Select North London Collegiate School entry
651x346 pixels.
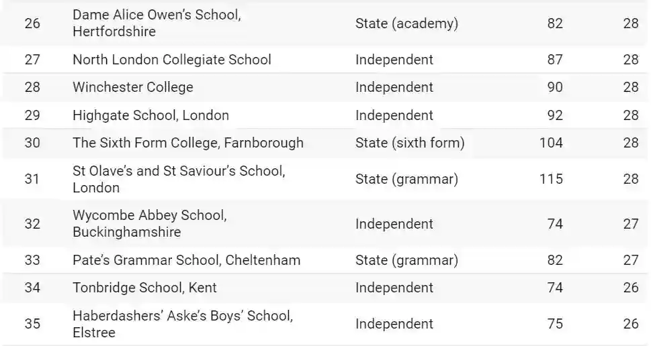tap(172, 60)
